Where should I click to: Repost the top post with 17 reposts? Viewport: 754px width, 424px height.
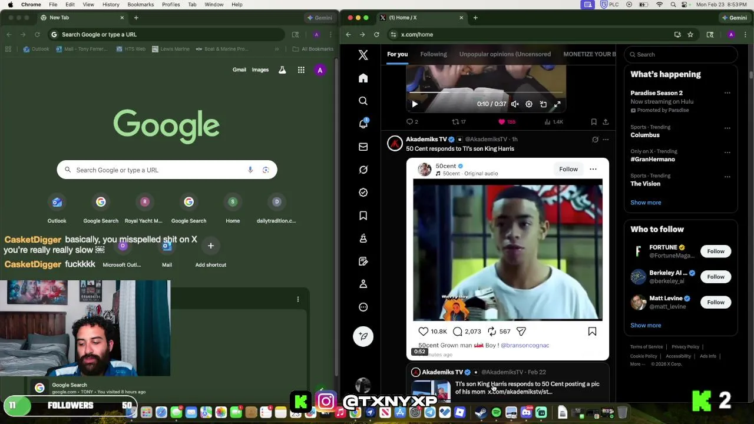click(455, 122)
